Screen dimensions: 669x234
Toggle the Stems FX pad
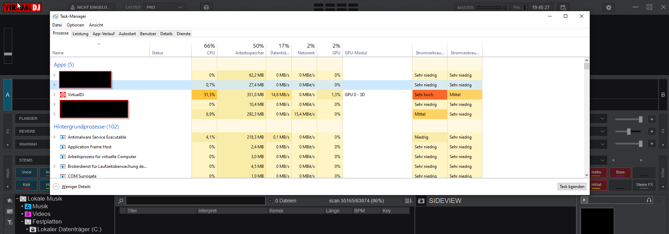[644, 185]
